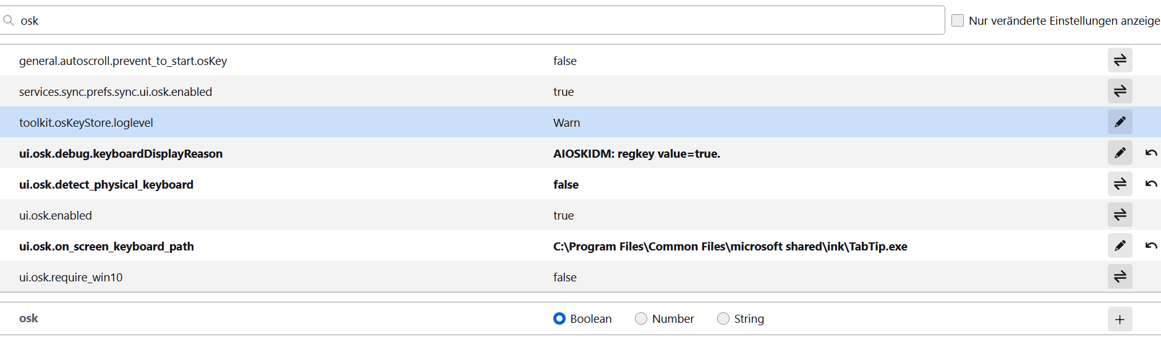Select Boolean type radio button
Screen dimensions: 1161x350
[559, 318]
